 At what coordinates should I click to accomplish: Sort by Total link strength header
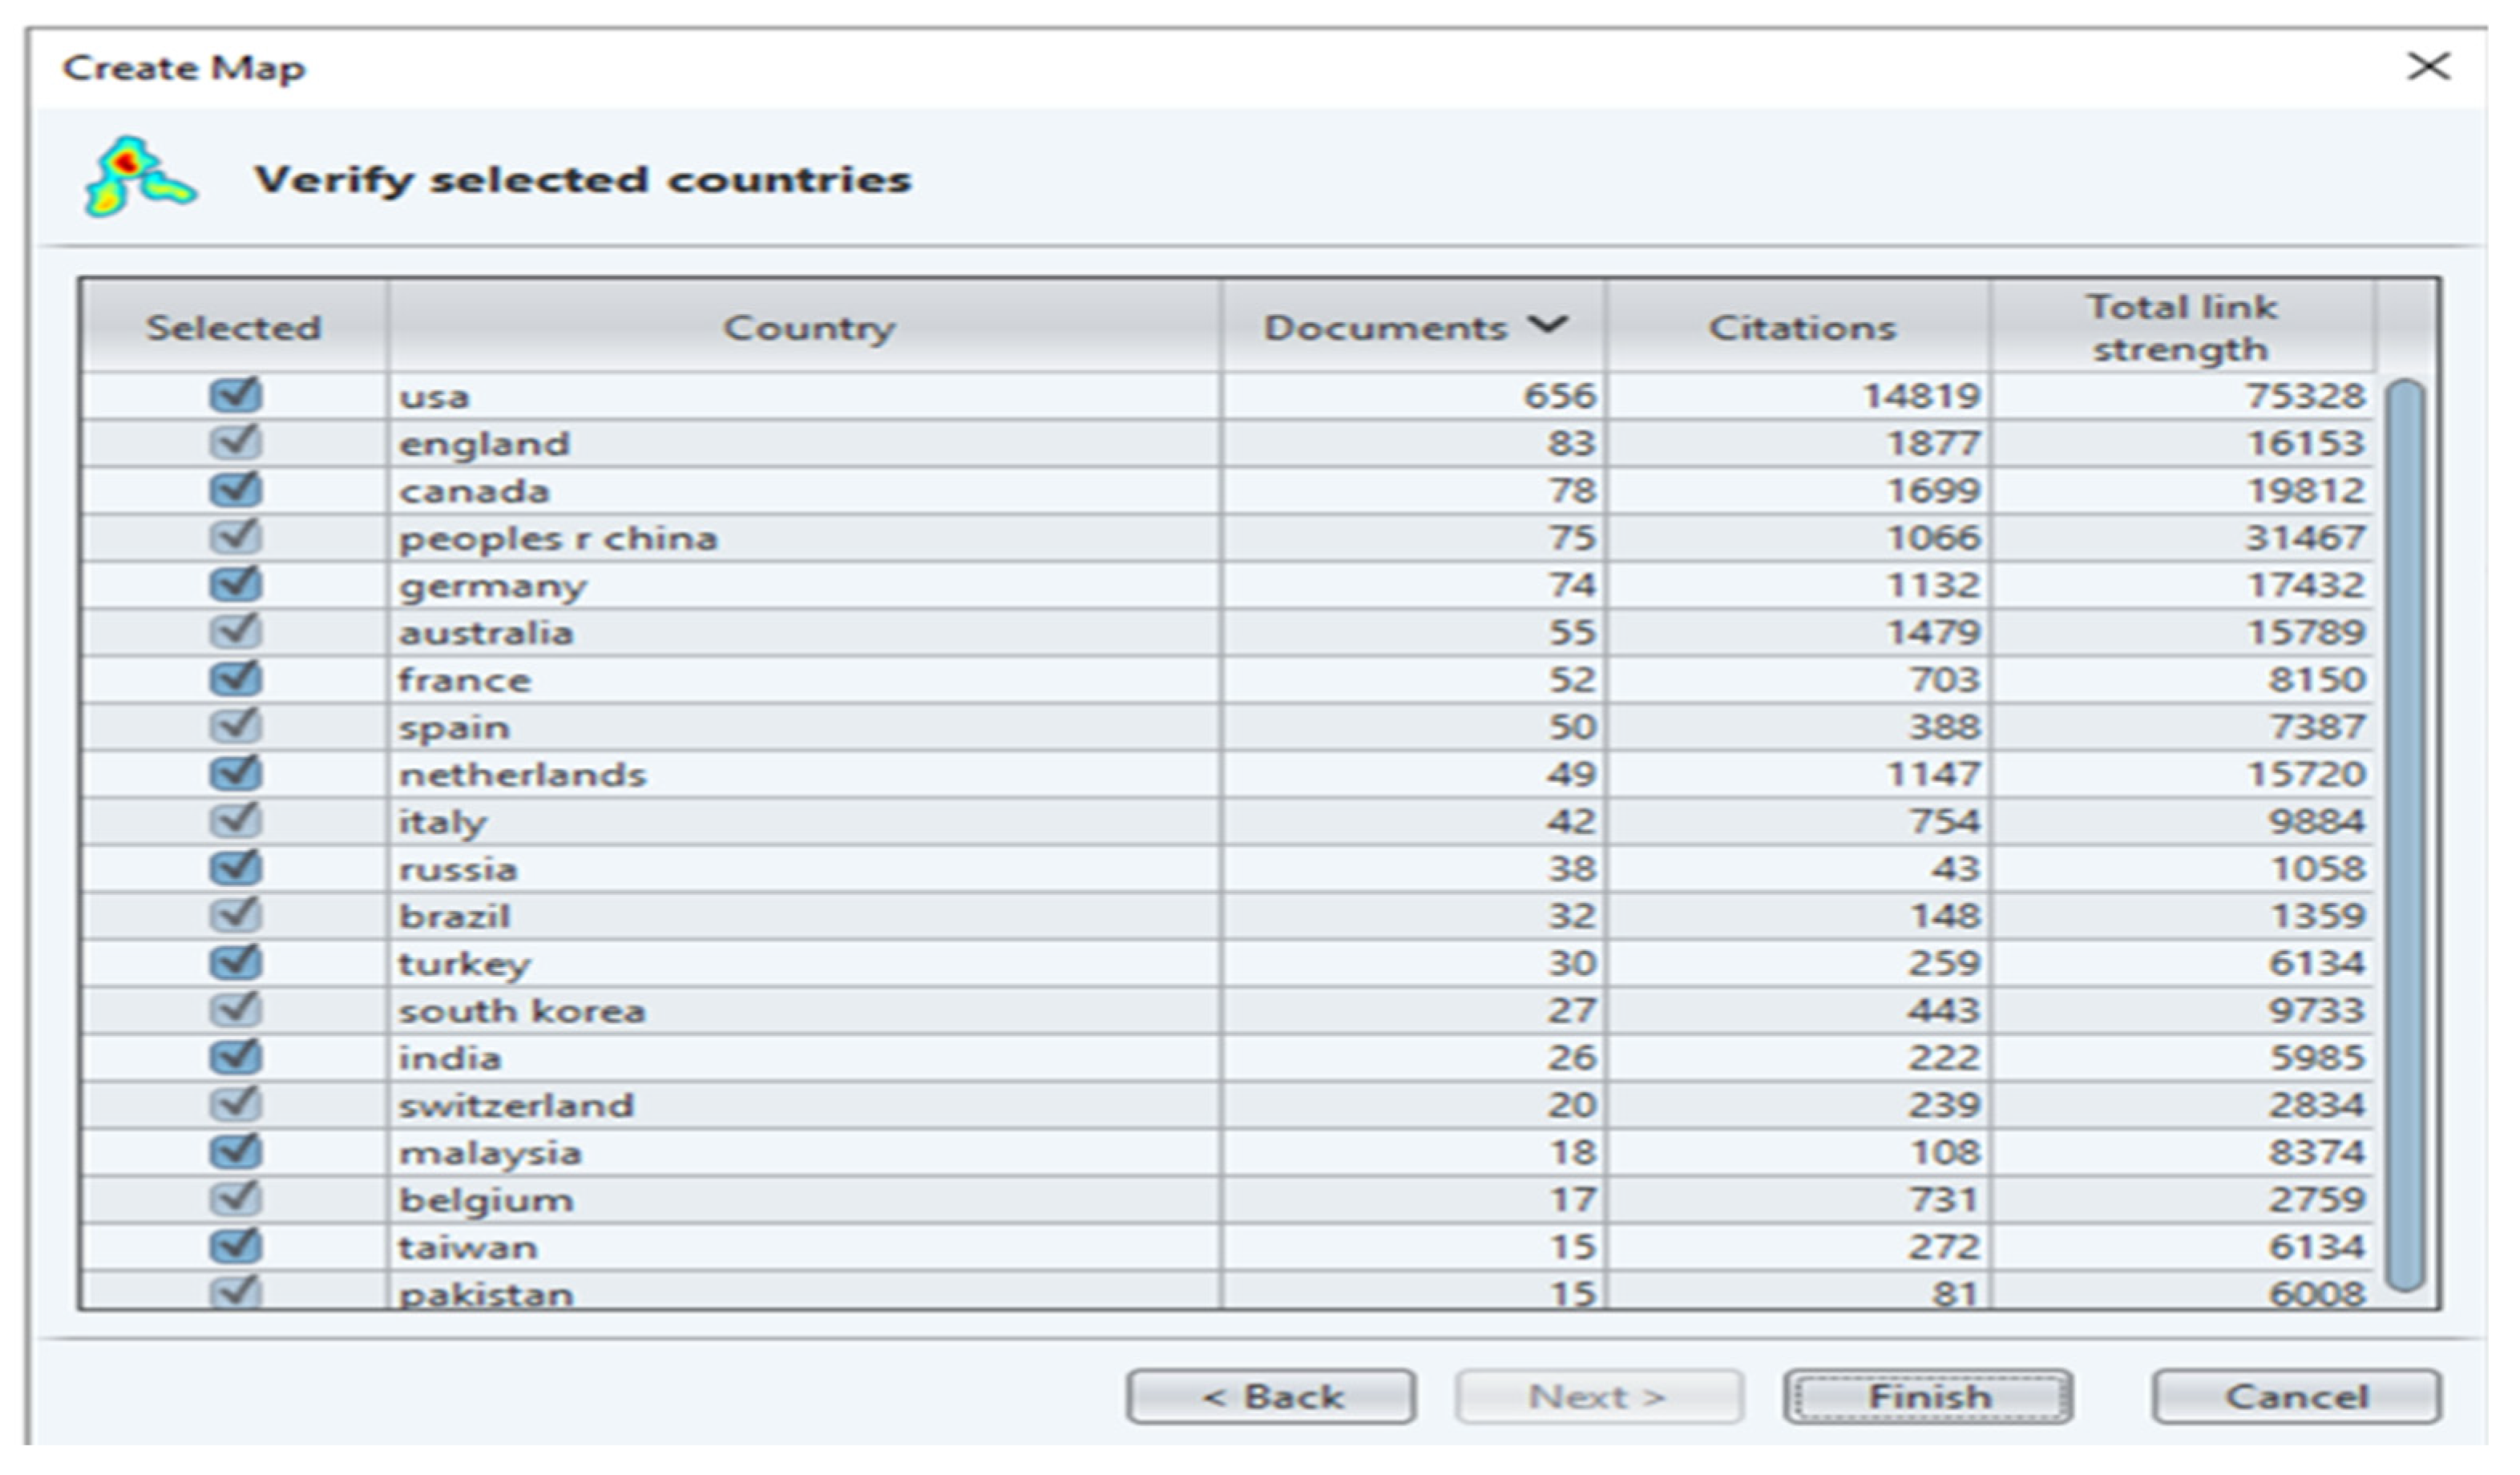[2180, 328]
